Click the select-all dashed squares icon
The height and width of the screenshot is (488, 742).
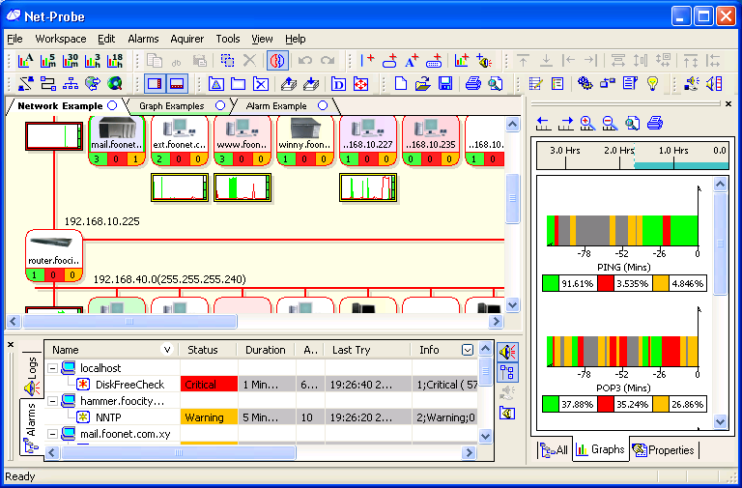click(x=228, y=61)
